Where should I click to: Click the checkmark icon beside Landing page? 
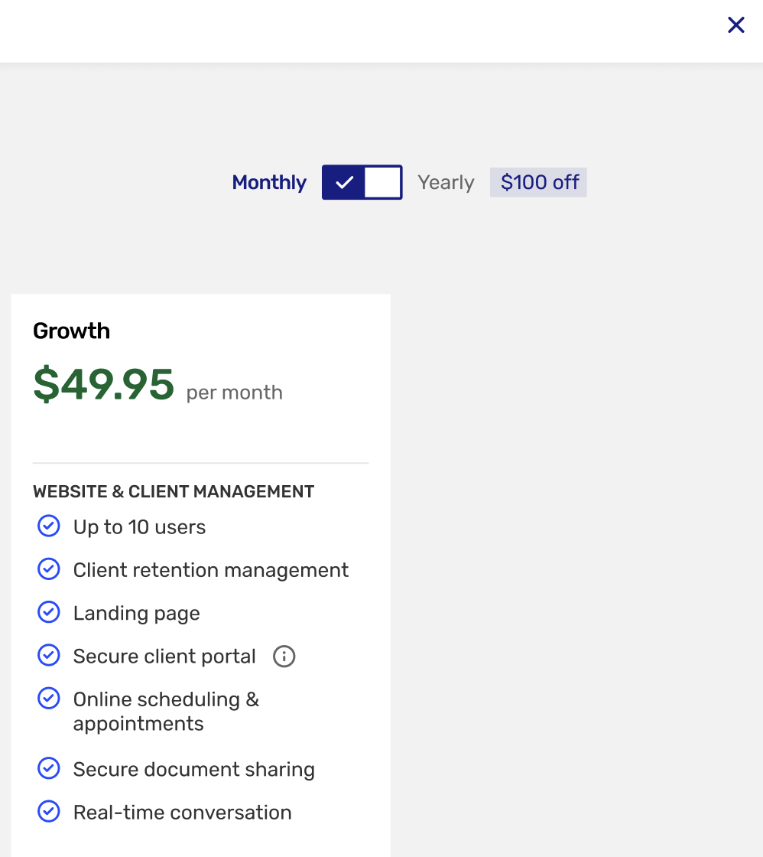click(48, 611)
